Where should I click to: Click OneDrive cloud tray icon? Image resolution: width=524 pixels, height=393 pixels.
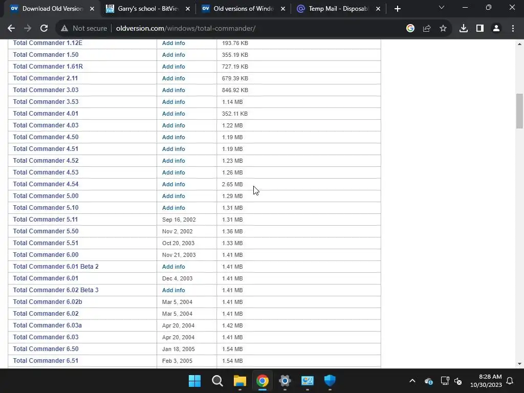pyautogui.click(x=429, y=381)
